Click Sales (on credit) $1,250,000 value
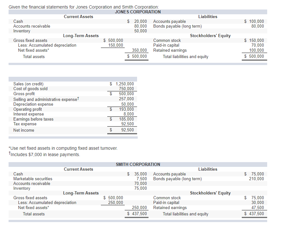Viewport: 297px width, 230px height. click(x=122, y=84)
